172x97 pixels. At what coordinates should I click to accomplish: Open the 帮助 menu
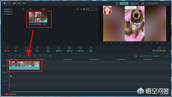[24, 3]
